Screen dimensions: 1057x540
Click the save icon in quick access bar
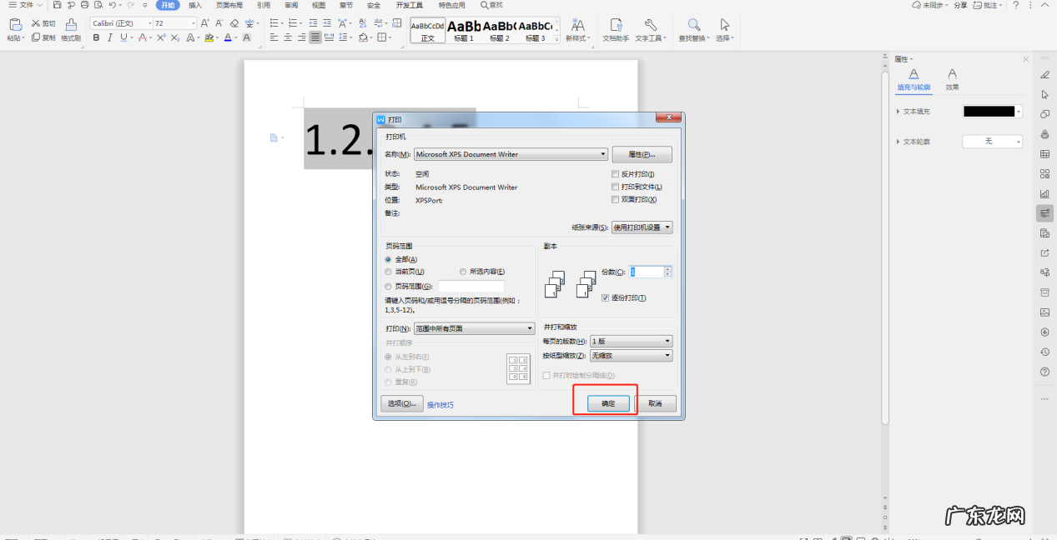(x=57, y=5)
